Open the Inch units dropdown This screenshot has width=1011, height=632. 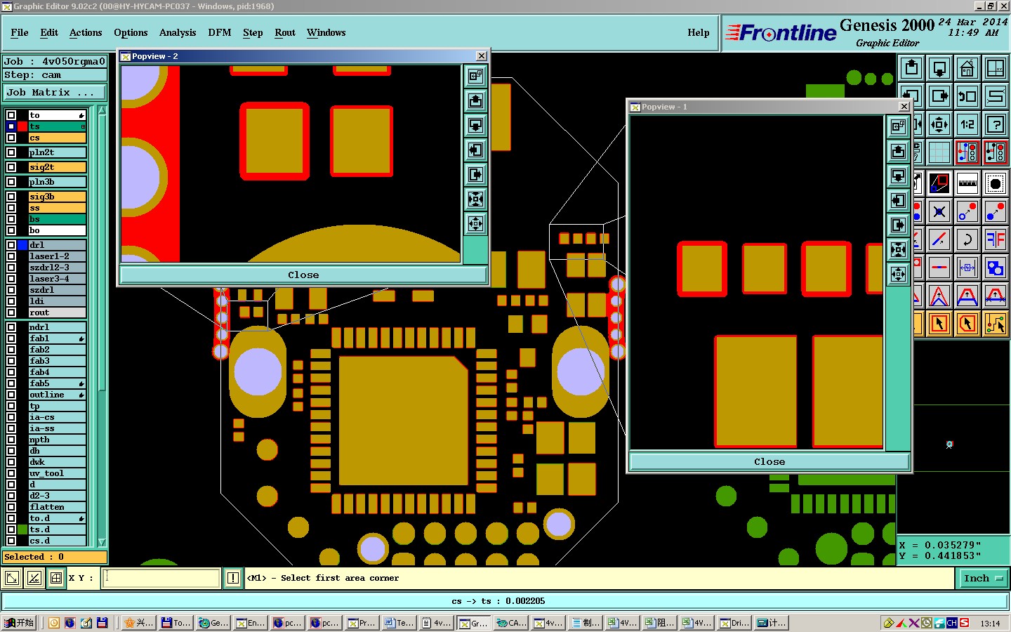[984, 579]
